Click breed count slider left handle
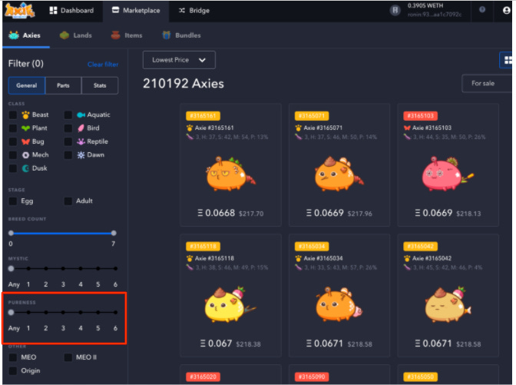Viewport: 516px width, 385px height. (12, 233)
